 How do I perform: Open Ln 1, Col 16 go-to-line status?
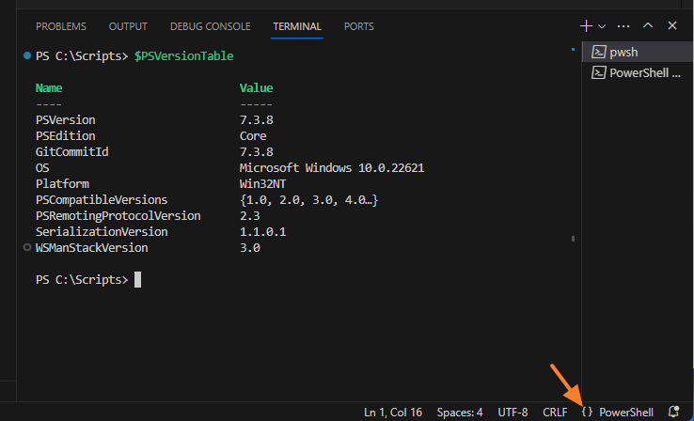(392, 413)
